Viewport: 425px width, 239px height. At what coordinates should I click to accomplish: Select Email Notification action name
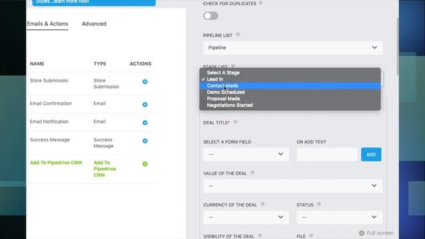pyautogui.click(x=49, y=121)
